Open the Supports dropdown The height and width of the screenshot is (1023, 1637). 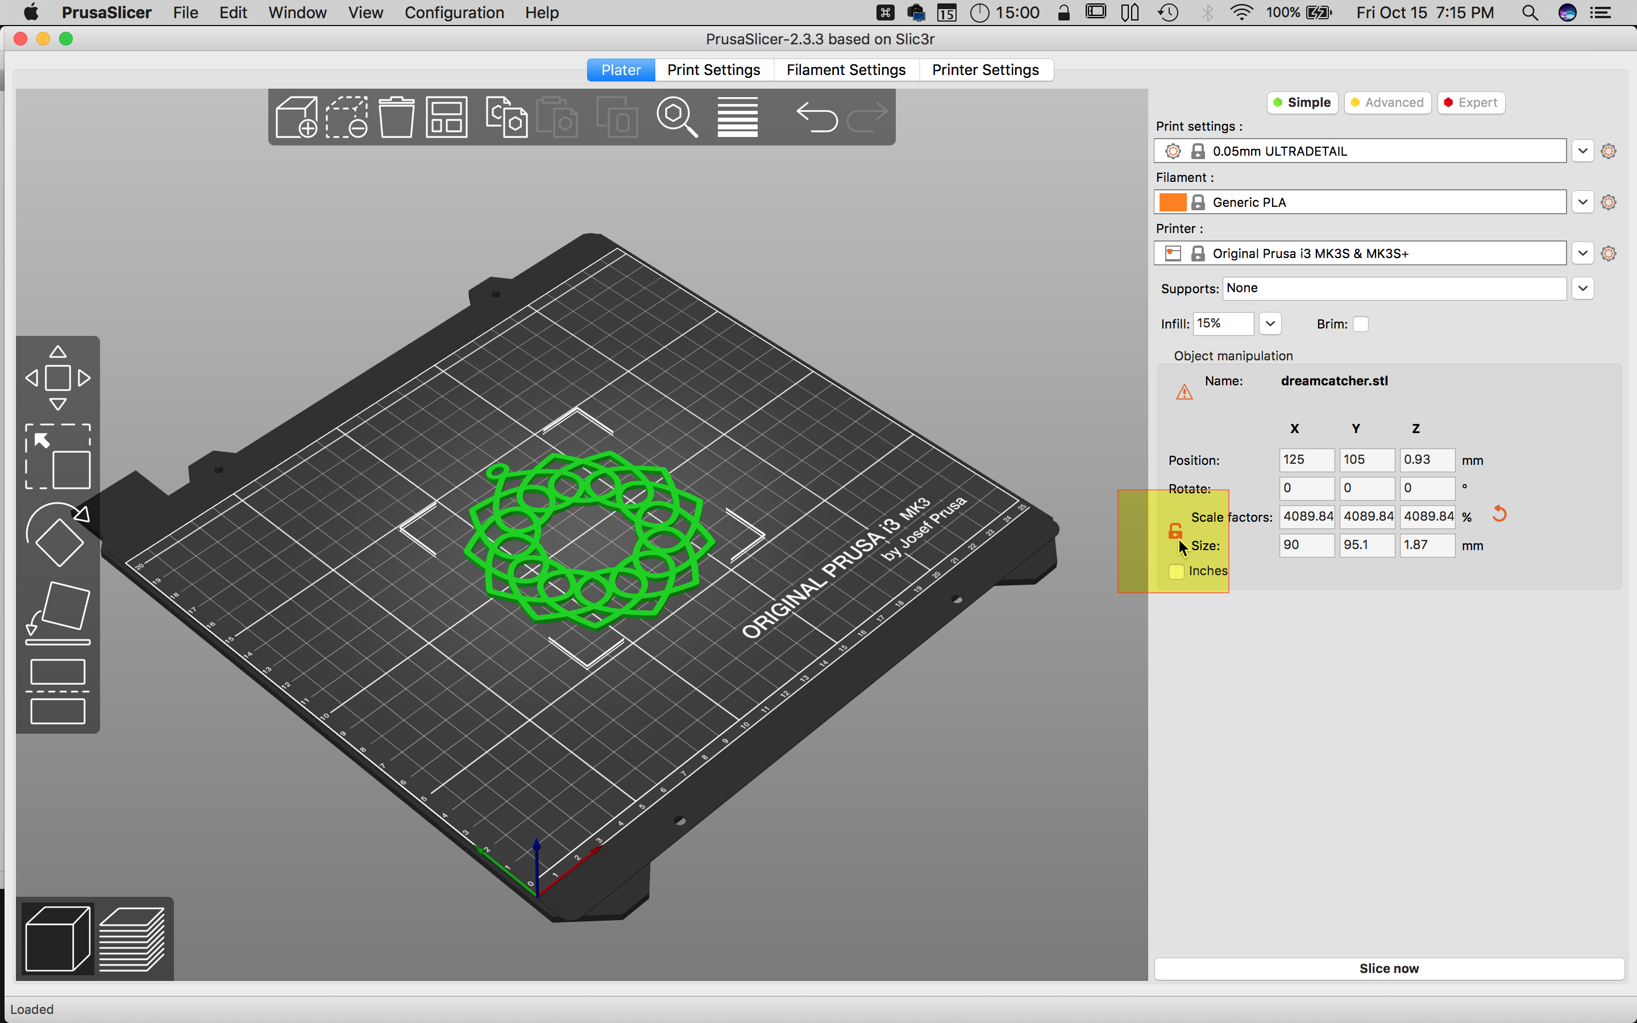tap(1582, 288)
